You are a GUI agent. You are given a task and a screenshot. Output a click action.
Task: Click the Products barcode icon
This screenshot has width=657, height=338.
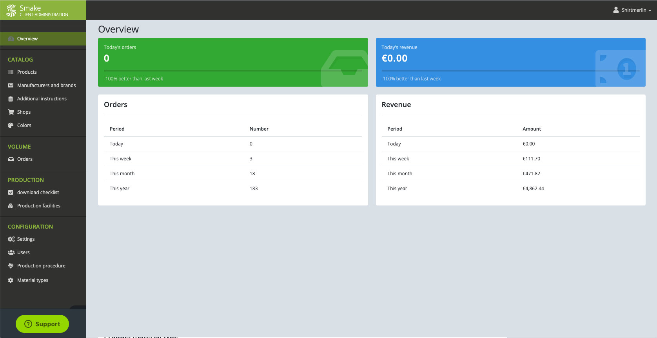pyautogui.click(x=11, y=72)
